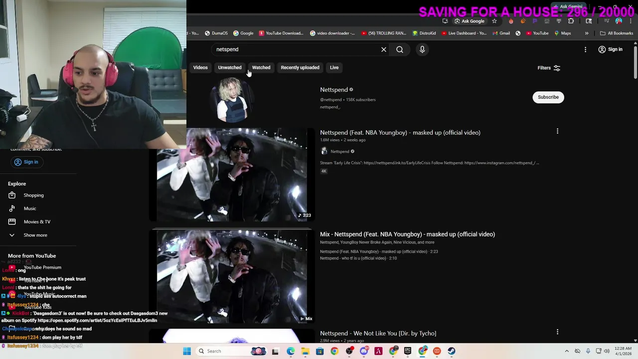This screenshot has width=638, height=359.
Task: Subscribe to the Nettspend channel
Action: click(x=548, y=97)
